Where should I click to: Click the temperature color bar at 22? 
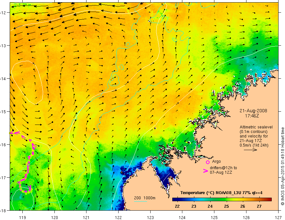177,200
